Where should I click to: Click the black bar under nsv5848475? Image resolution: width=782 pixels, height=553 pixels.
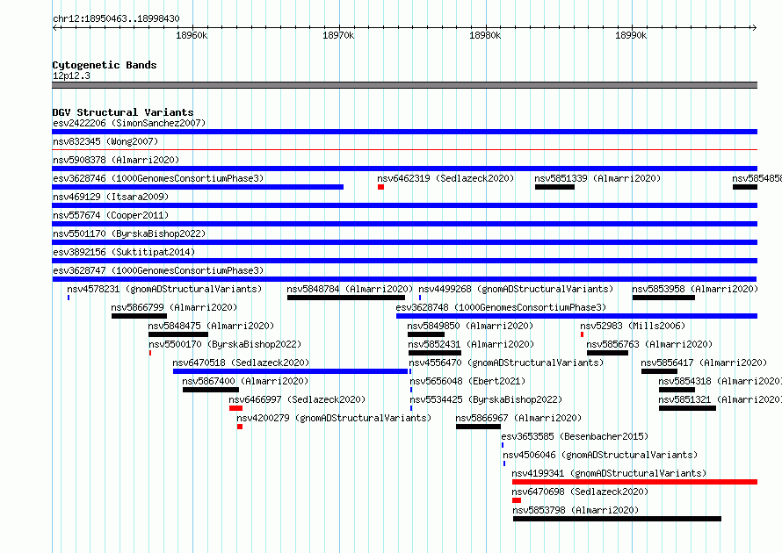pos(178,334)
